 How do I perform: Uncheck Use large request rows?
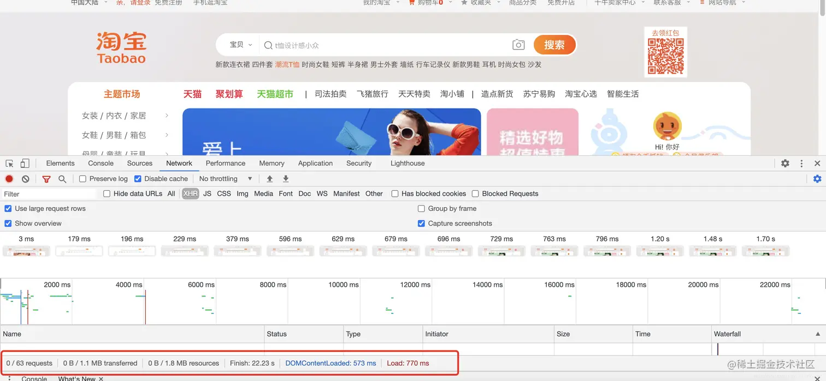pyautogui.click(x=8, y=208)
